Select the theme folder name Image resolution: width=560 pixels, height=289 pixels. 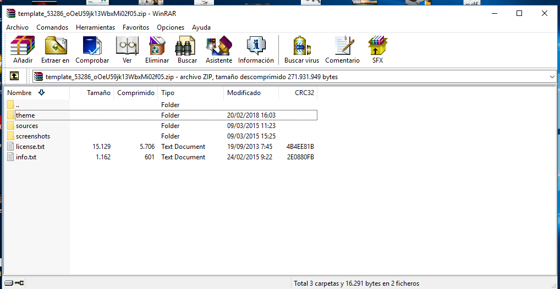25,115
